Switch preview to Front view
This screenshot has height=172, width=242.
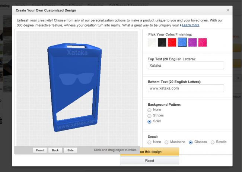40,150
